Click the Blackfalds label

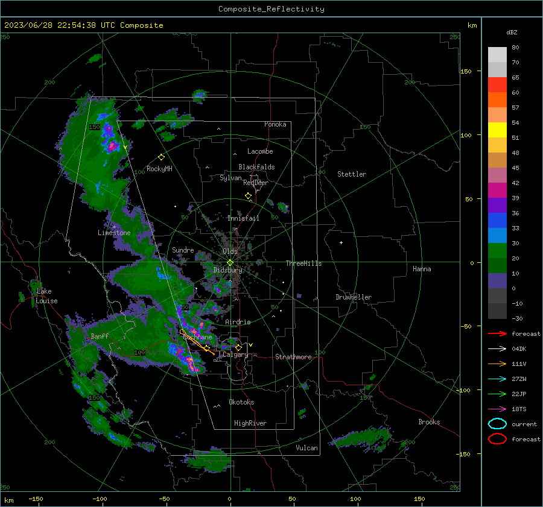(x=256, y=167)
